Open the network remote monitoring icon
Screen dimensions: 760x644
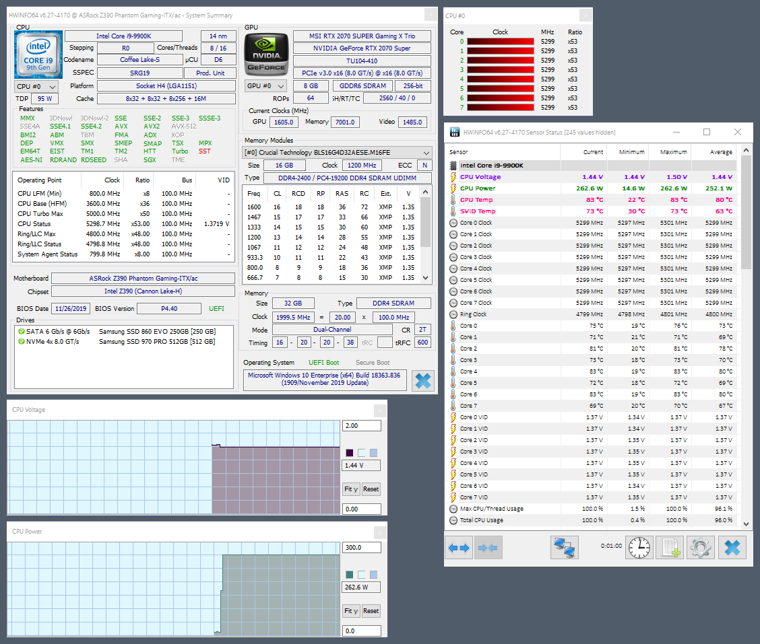565,548
